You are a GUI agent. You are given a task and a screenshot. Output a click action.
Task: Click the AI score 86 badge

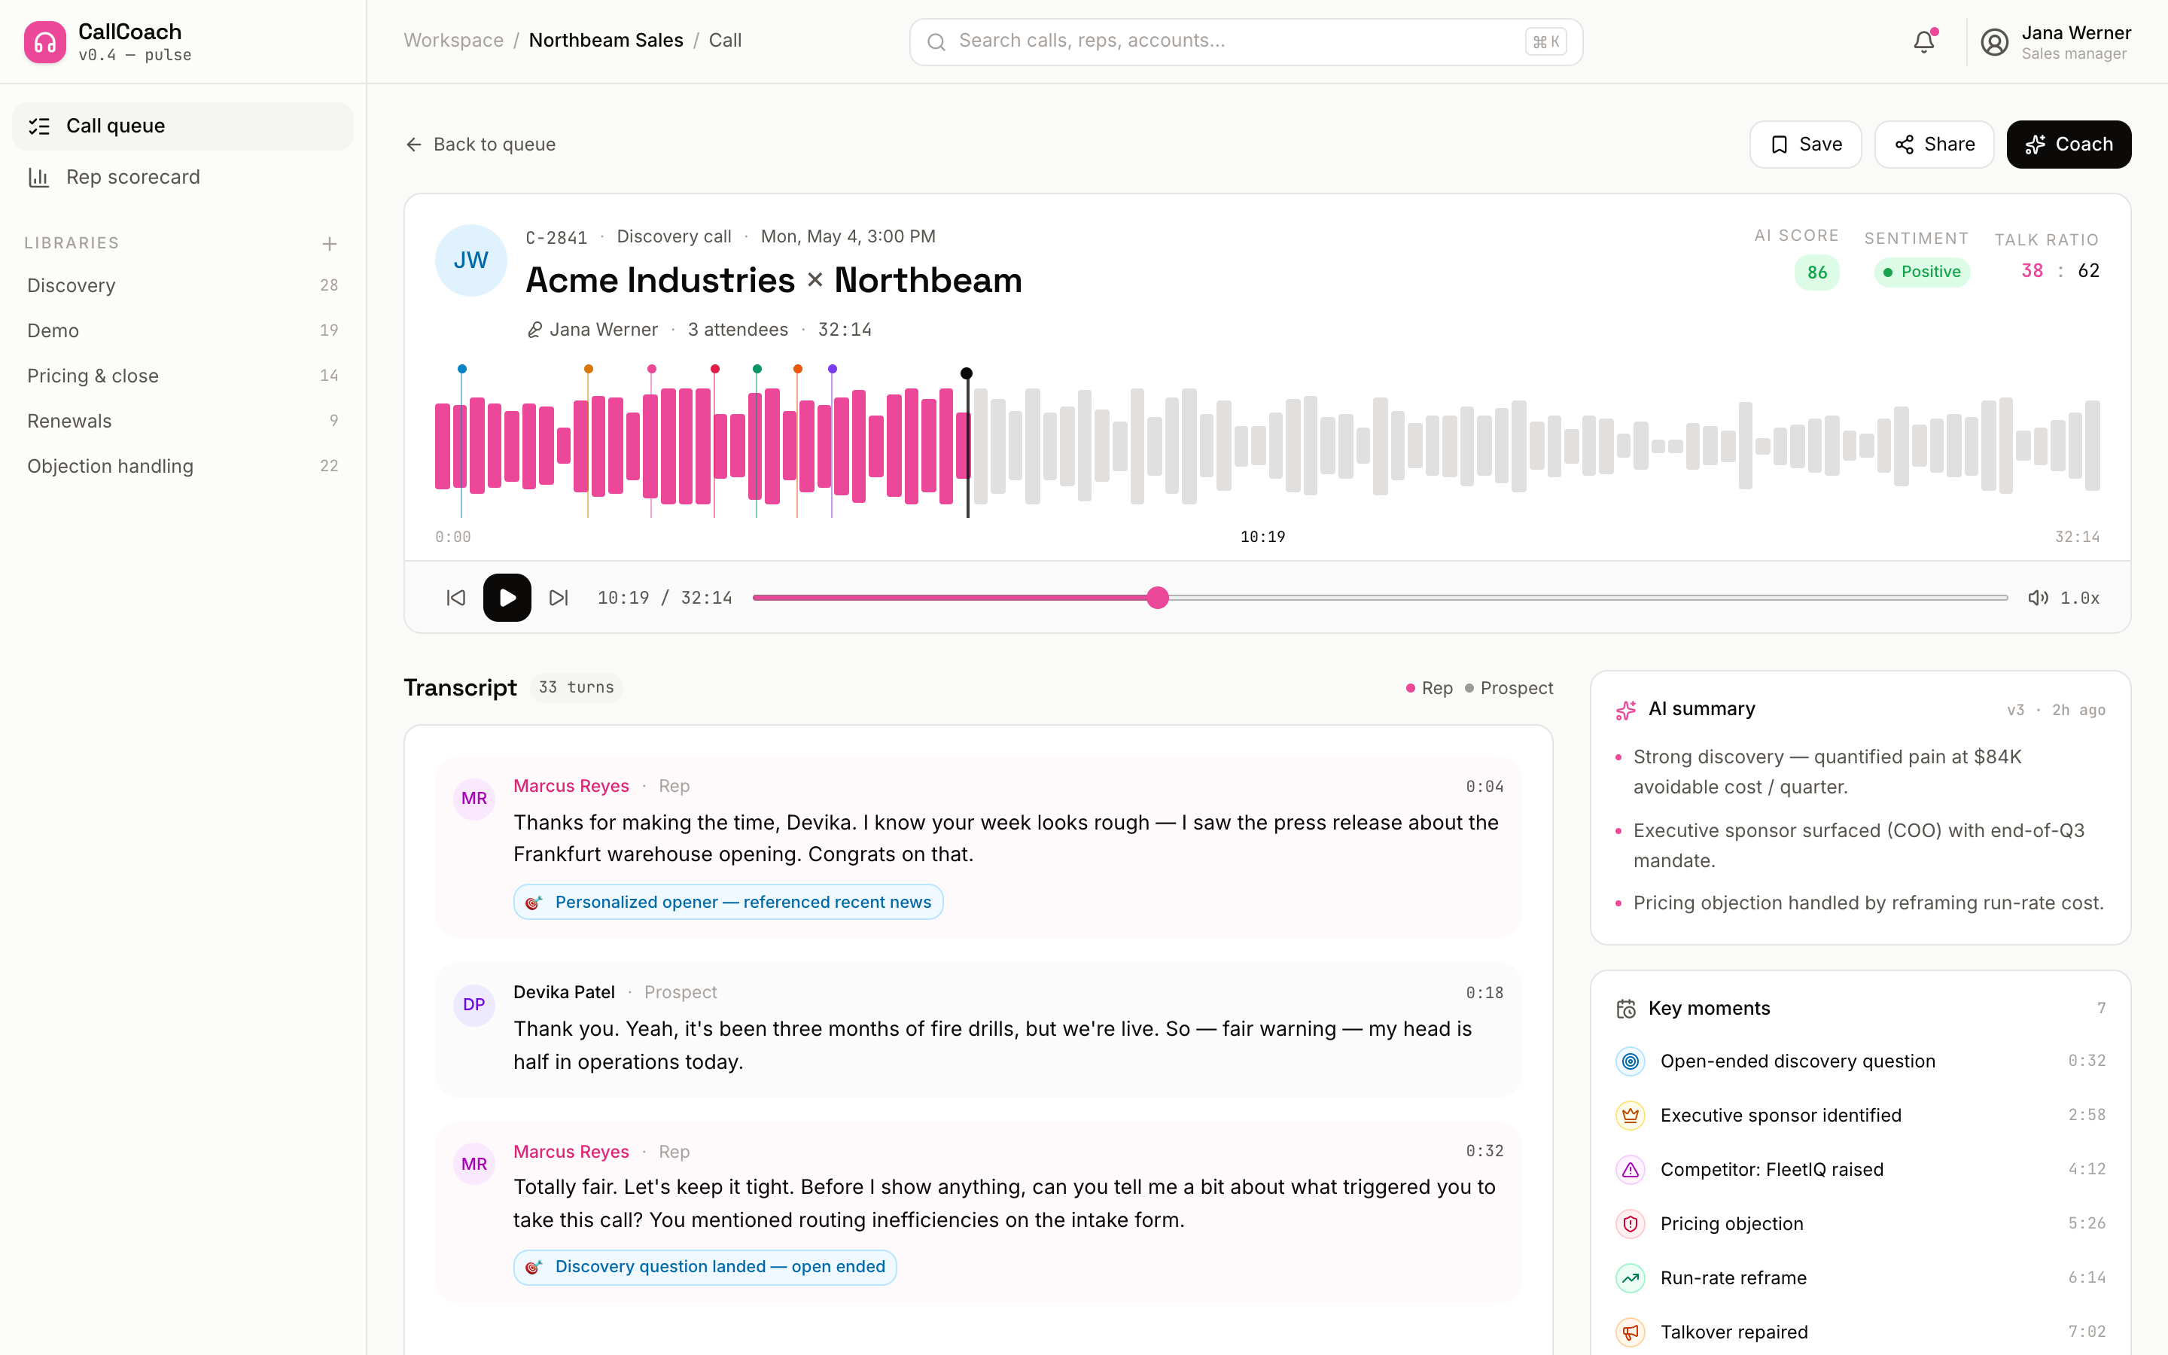click(x=1816, y=273)
